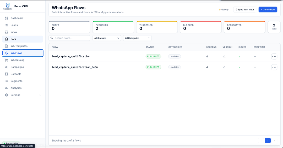Open Analytics page
This screenshot has width=283, height=148.
tap(23, 88)
